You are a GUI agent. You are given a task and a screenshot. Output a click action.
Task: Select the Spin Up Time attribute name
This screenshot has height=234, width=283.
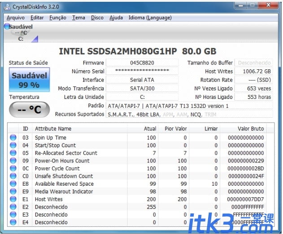(x=51, y=137)
